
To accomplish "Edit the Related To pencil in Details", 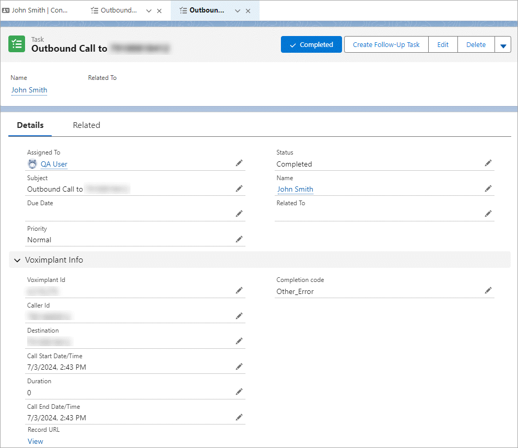I will click(x=488, y=214).
